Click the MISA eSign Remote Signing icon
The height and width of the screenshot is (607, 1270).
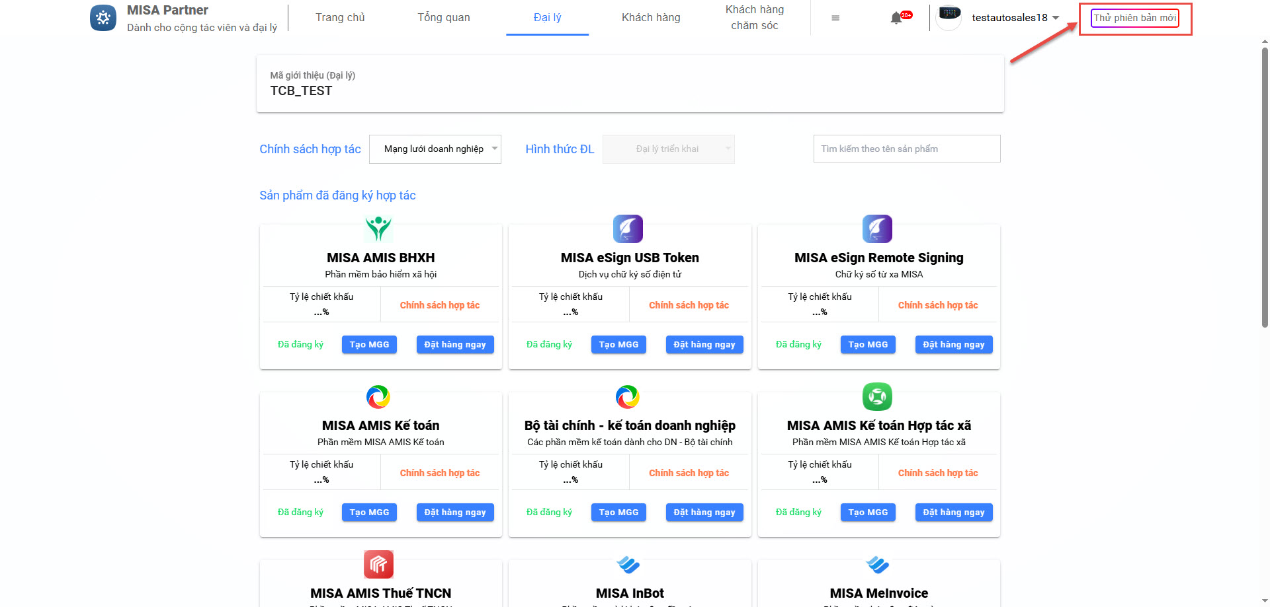(877, 229)
